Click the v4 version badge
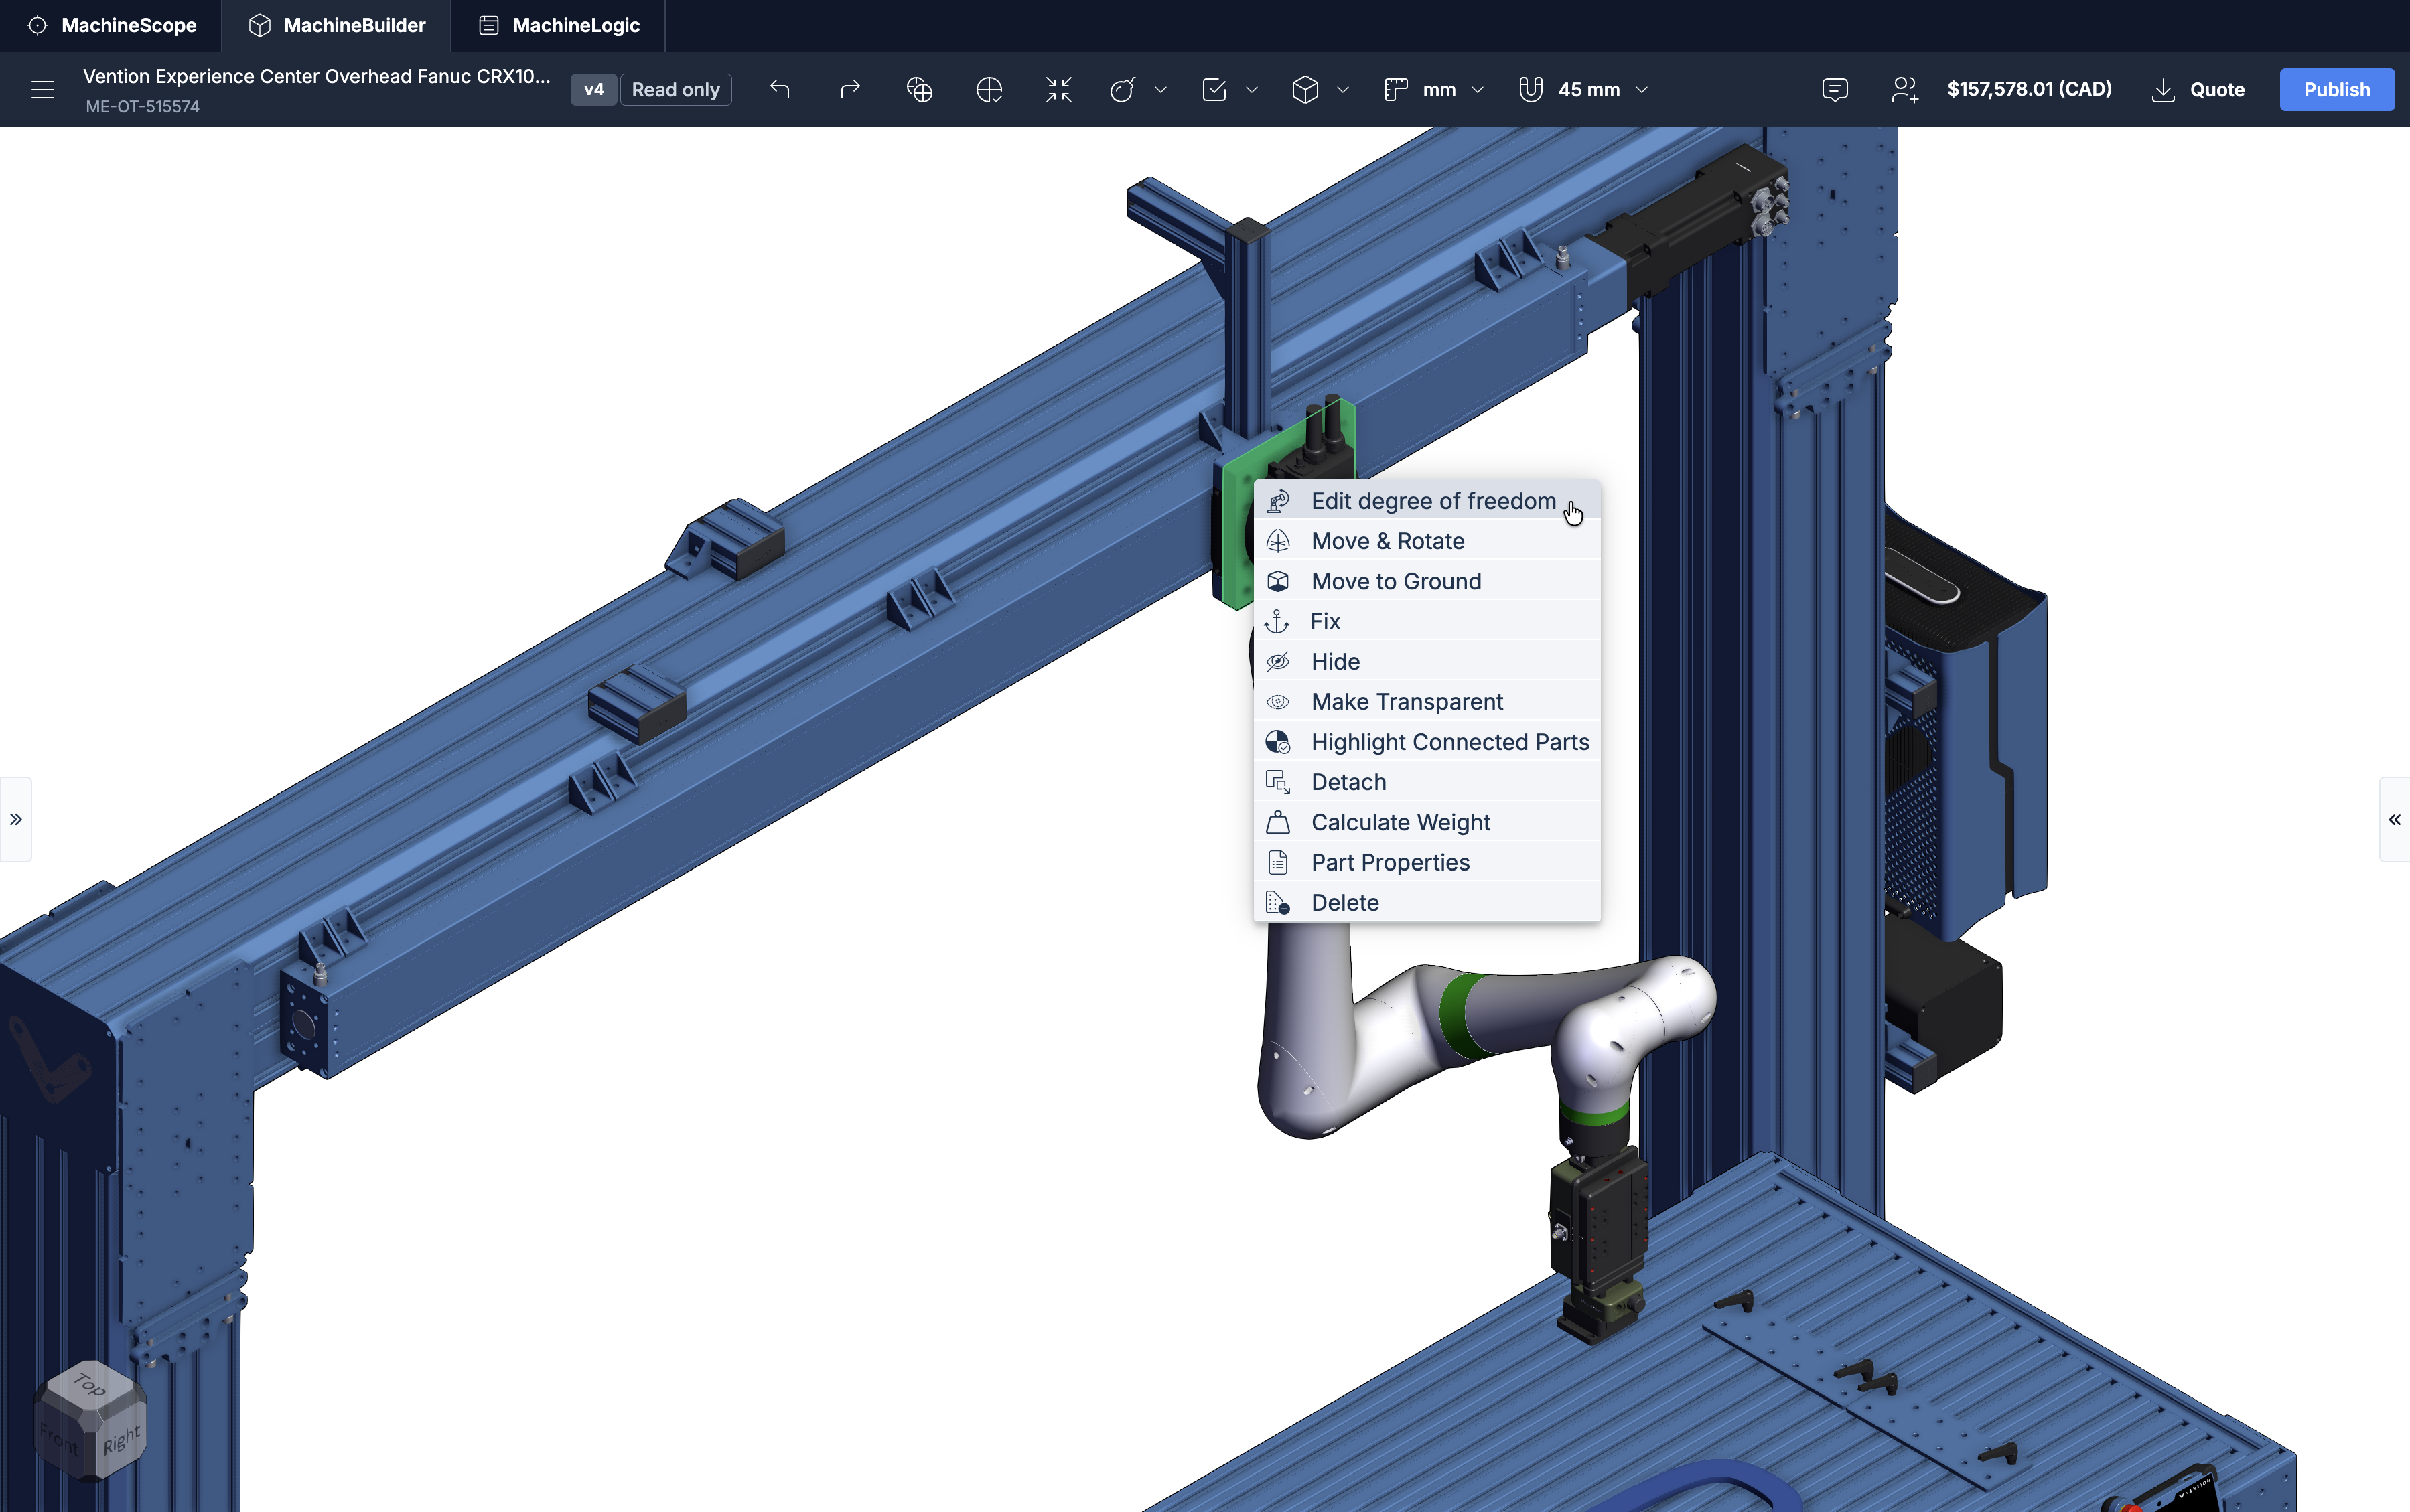 point(594,90)
